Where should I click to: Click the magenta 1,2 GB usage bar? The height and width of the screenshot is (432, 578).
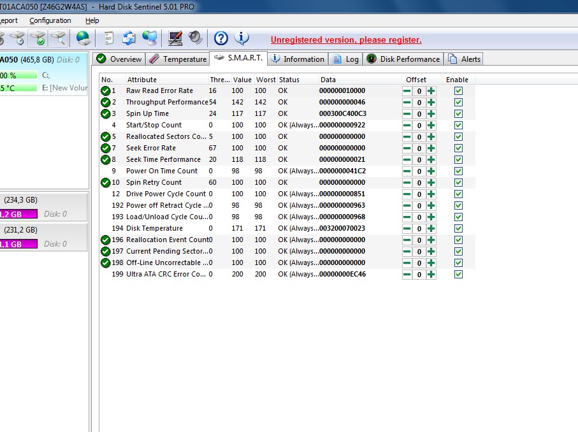pyautogui.click(x=18, y=214)
